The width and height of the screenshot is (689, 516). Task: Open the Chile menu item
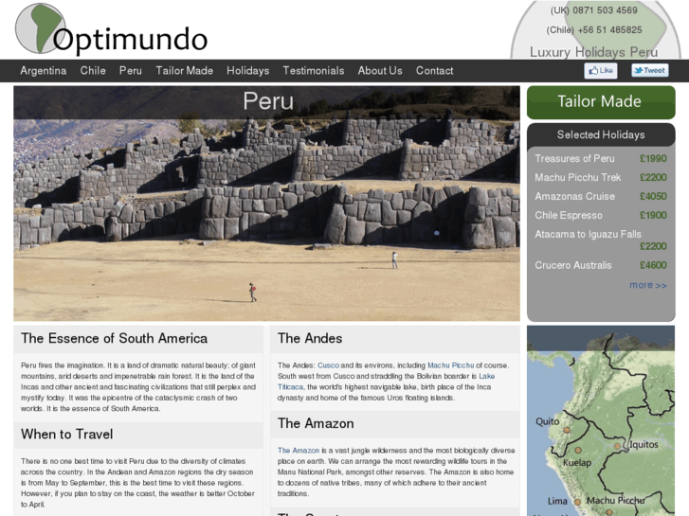pos(93,71)
